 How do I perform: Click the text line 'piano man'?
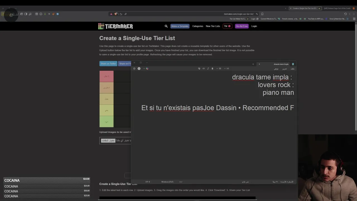(278, 93)
